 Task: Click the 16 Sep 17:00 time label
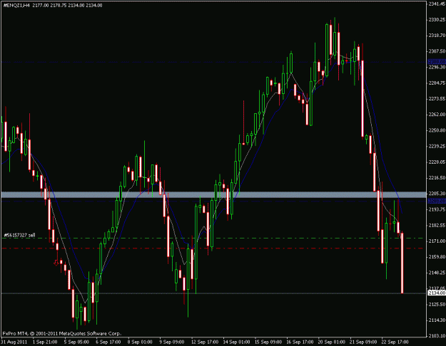300,342
